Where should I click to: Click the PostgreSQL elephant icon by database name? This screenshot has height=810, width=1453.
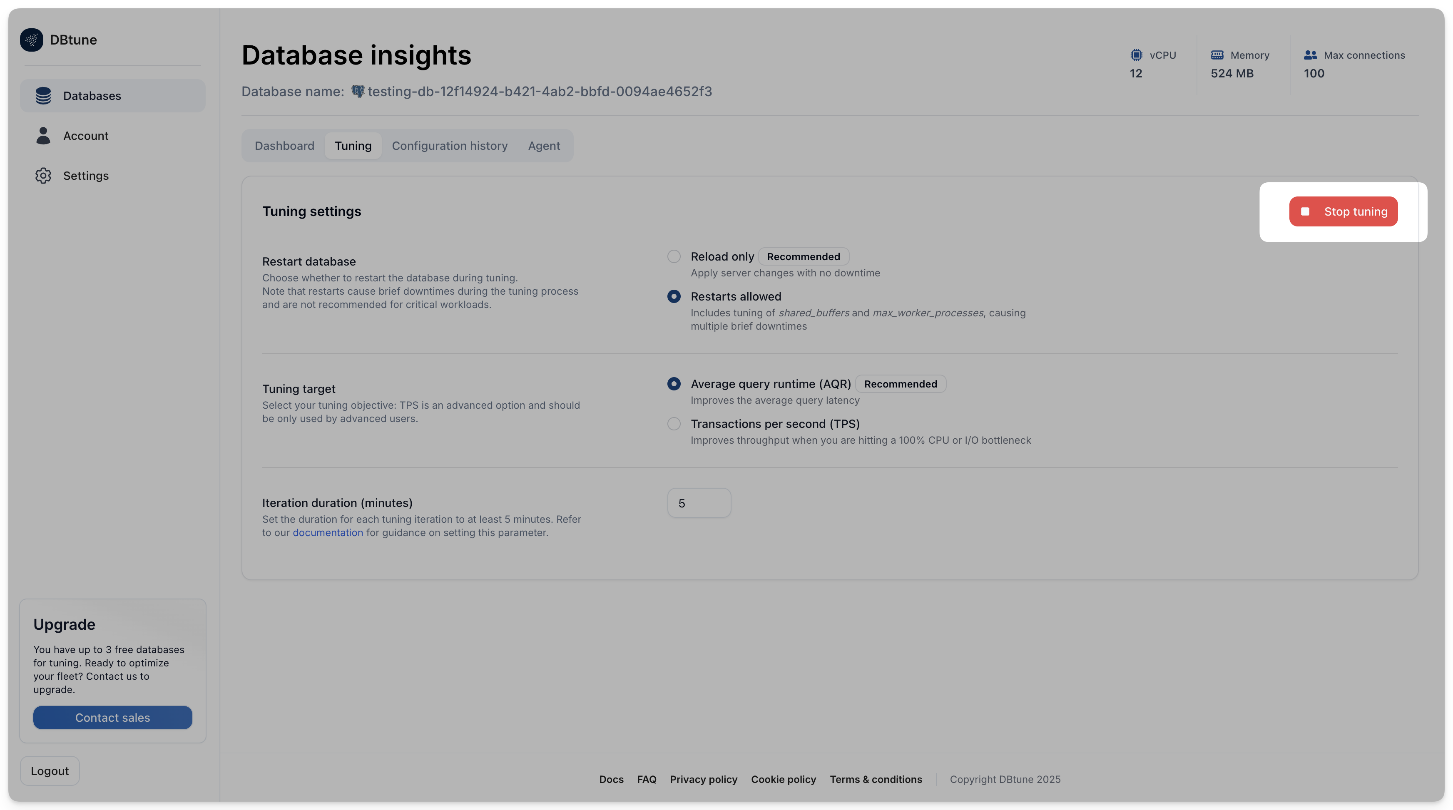click(358, 92)
